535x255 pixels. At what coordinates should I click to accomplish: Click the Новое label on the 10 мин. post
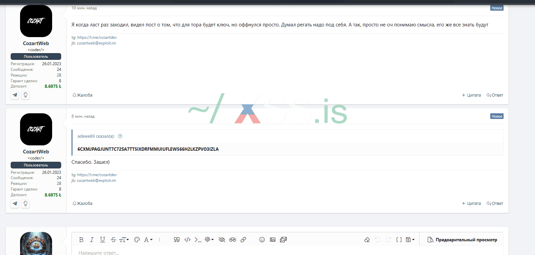point(497,8)
